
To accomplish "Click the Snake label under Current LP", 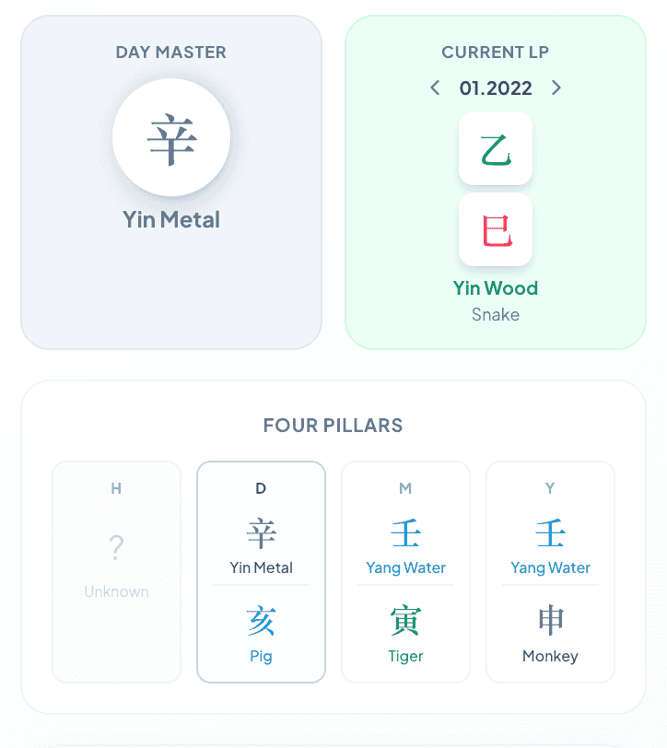I will [496, 315].
